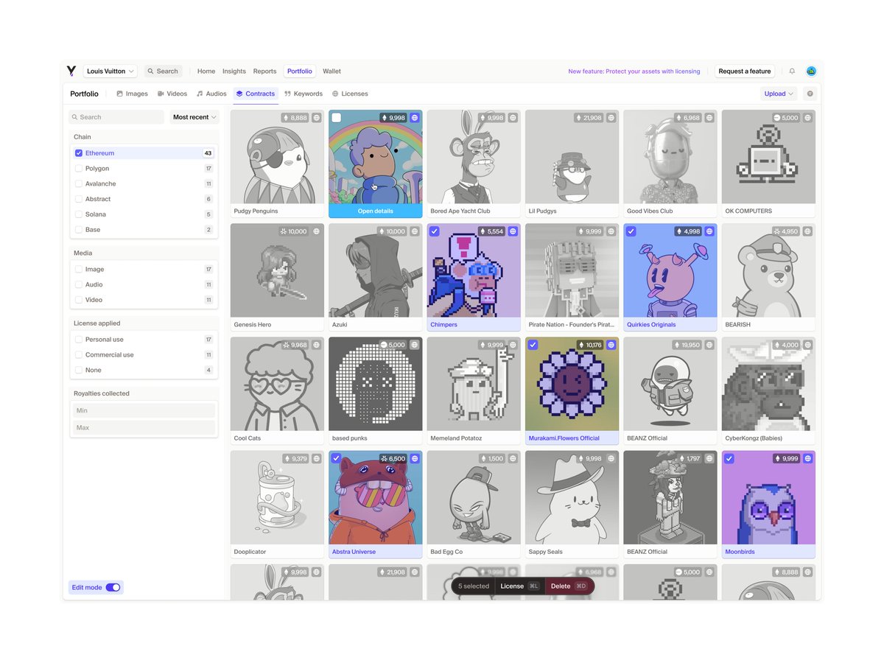This screenshot has width=884, height=663.
Task: Deselect the Chimpers card checkbox
Action: click(435, 231)
